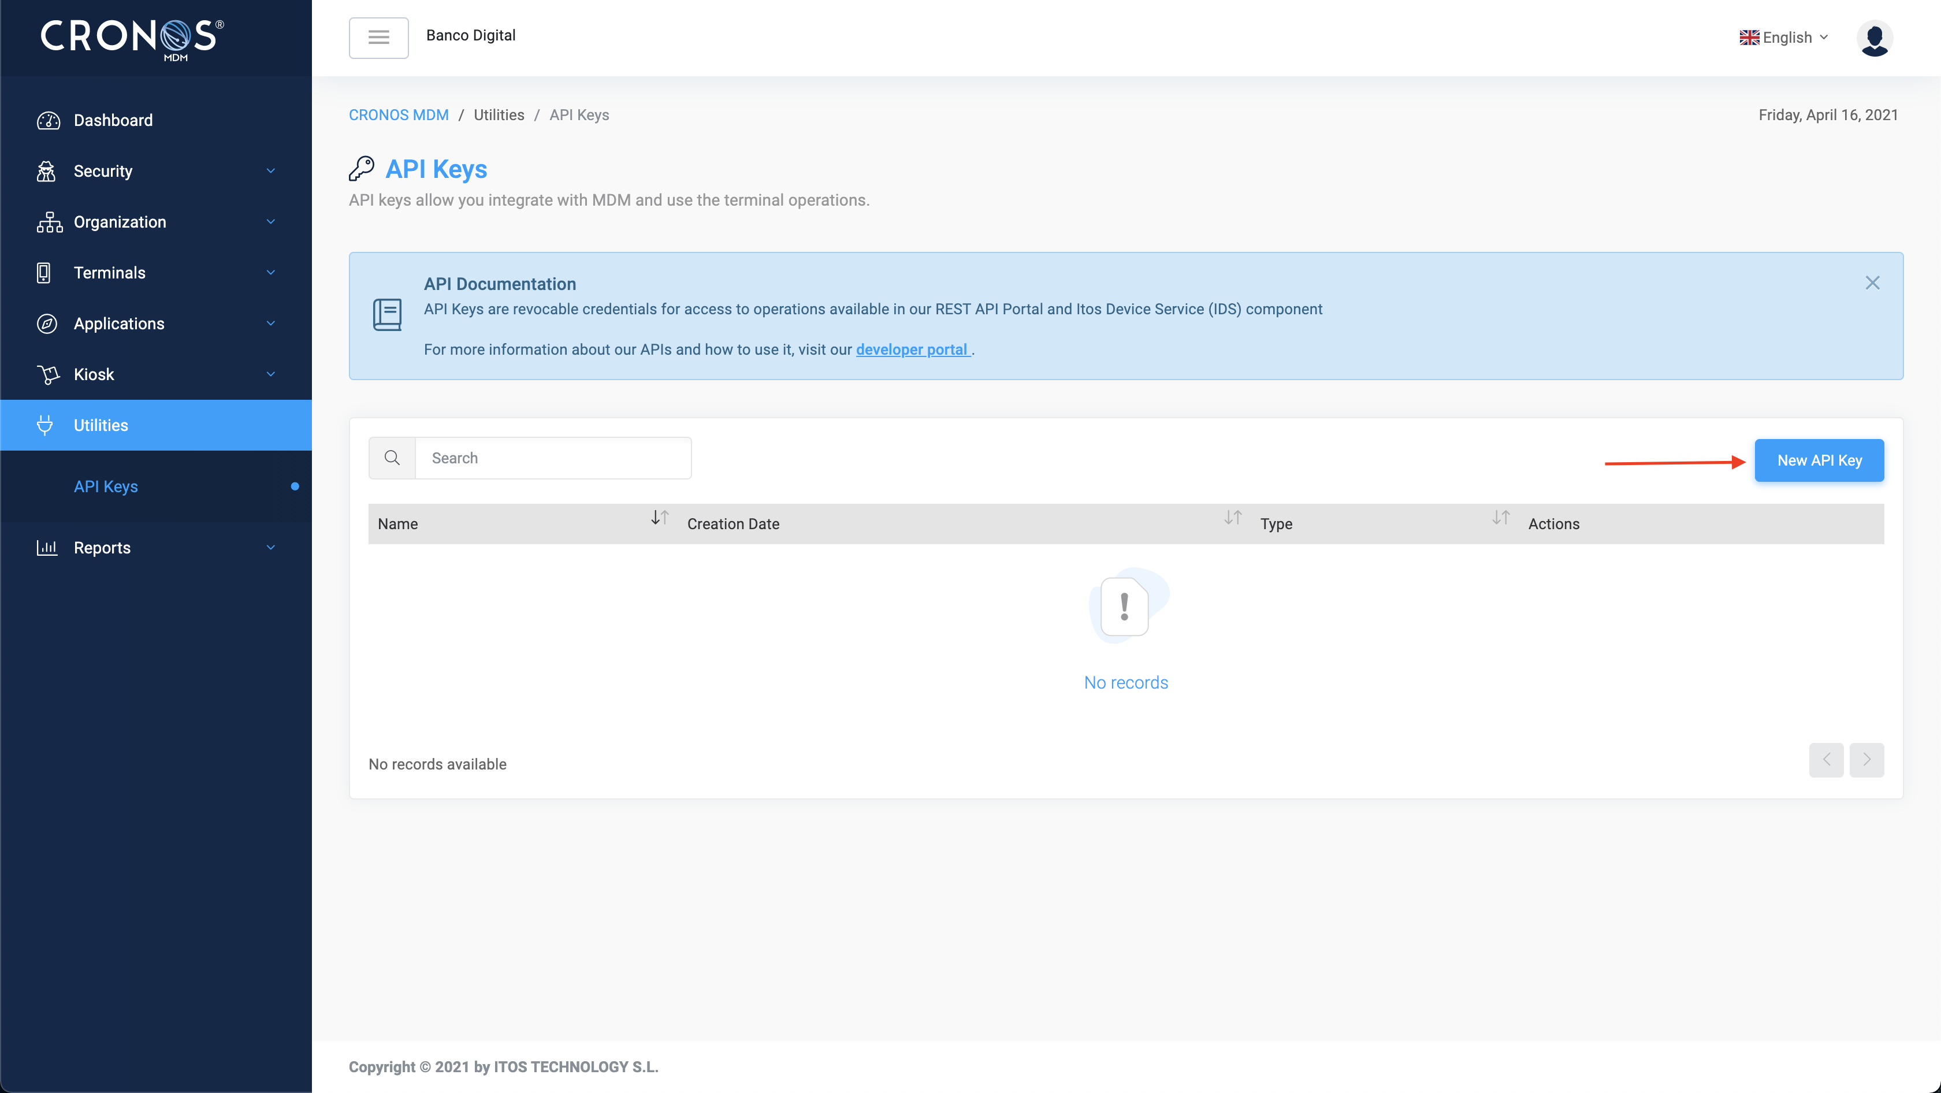The image size is (1941, 1093).
Task: Click the Utilities breadcrumb
Action: 499,116
